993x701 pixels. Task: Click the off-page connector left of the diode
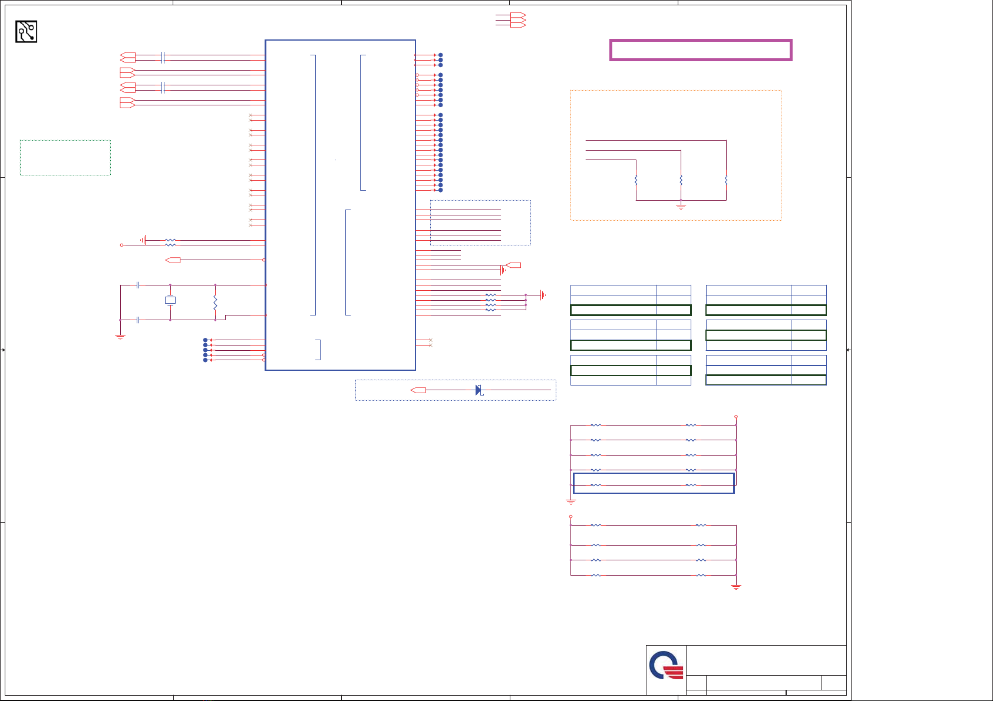(418, 390)
